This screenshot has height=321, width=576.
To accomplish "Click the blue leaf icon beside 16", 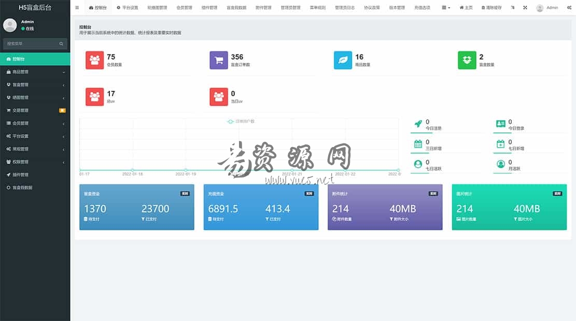I will tap(343, 60).
